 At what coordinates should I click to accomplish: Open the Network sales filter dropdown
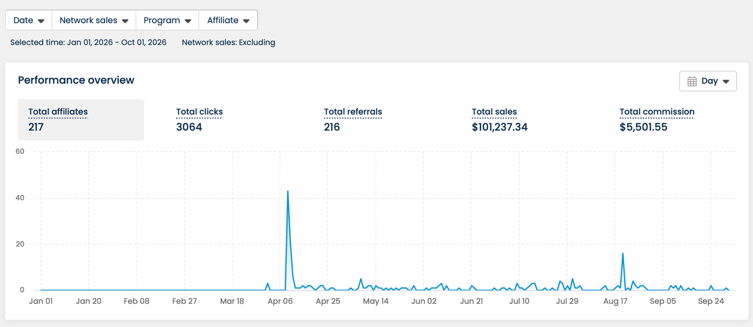pos(94,20)
